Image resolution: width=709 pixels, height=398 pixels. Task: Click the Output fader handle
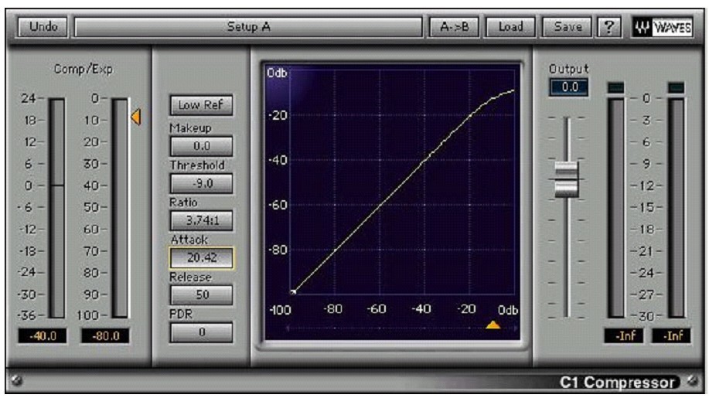[x=566, y=179]
